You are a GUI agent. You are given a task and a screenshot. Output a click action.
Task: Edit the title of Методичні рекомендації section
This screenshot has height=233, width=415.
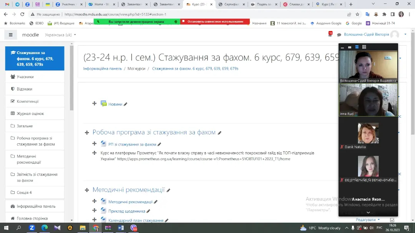pos(168,190)
